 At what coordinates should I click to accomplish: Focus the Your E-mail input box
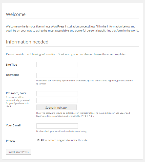[x=57, y=126]
